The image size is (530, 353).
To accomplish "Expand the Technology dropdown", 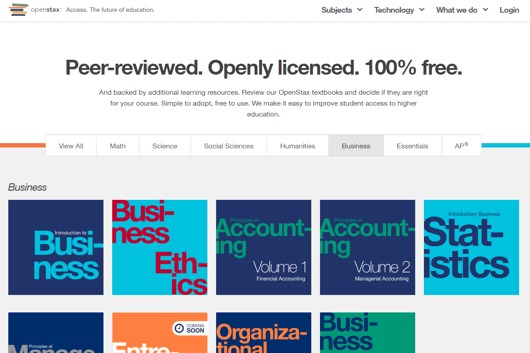I will tap(399, 10).
